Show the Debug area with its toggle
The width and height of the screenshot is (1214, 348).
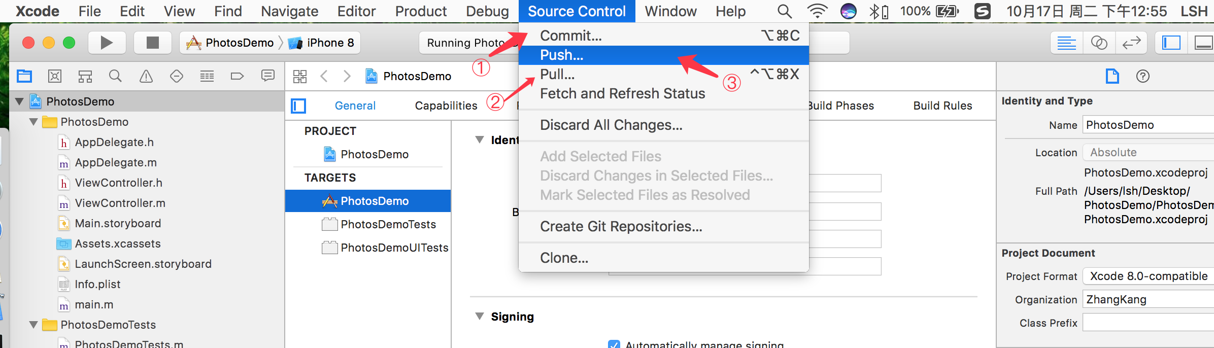[1201, 43]
